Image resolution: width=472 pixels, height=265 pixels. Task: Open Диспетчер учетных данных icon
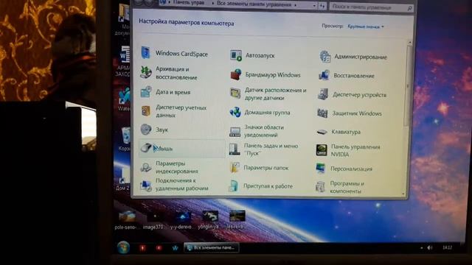pos(146,111)
